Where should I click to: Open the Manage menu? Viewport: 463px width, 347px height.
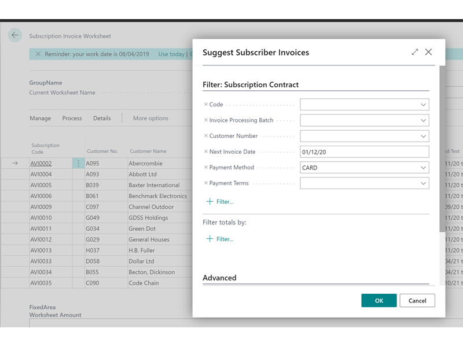click(41, 118)
